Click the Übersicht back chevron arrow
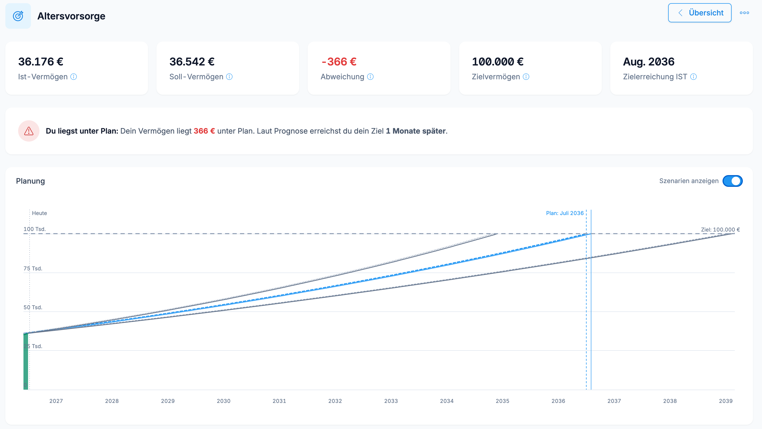Screen dimensions: 762x429 680,13
